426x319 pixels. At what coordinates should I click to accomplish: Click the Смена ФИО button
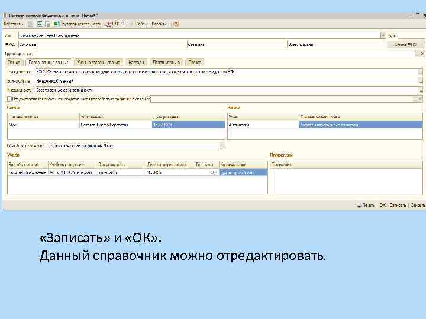coord(405,44)
